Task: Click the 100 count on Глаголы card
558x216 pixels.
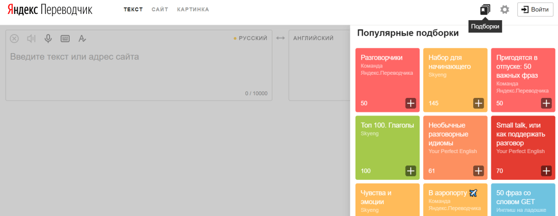Action: (365, 171)
